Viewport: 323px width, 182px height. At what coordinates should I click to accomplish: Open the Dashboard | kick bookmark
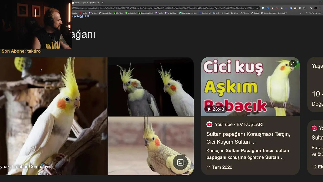click(146, 13)
